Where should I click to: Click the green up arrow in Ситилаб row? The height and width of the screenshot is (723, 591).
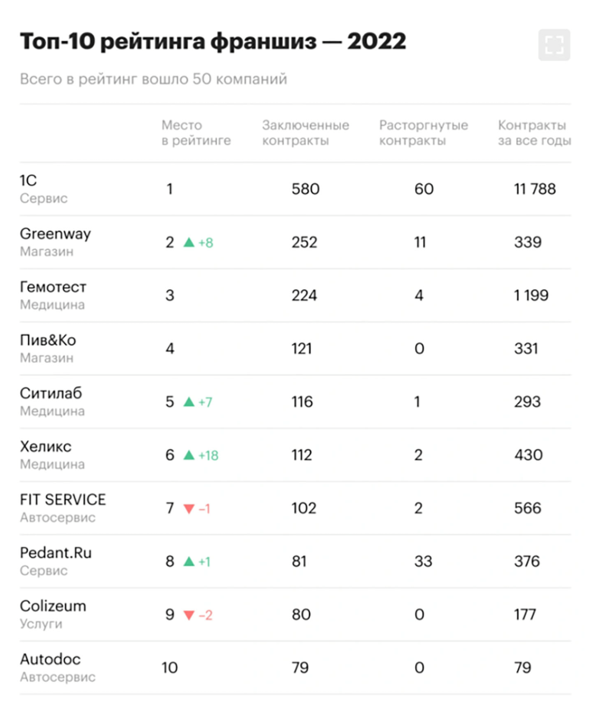[189, 401]
